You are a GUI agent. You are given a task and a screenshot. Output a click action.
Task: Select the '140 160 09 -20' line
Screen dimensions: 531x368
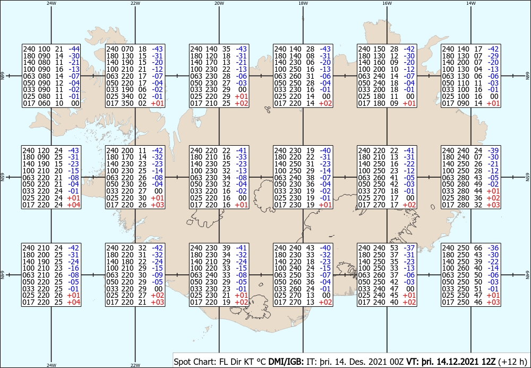pos(387,62)
